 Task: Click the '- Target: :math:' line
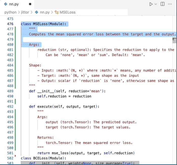pyautogui.click(x=88, y=76)
